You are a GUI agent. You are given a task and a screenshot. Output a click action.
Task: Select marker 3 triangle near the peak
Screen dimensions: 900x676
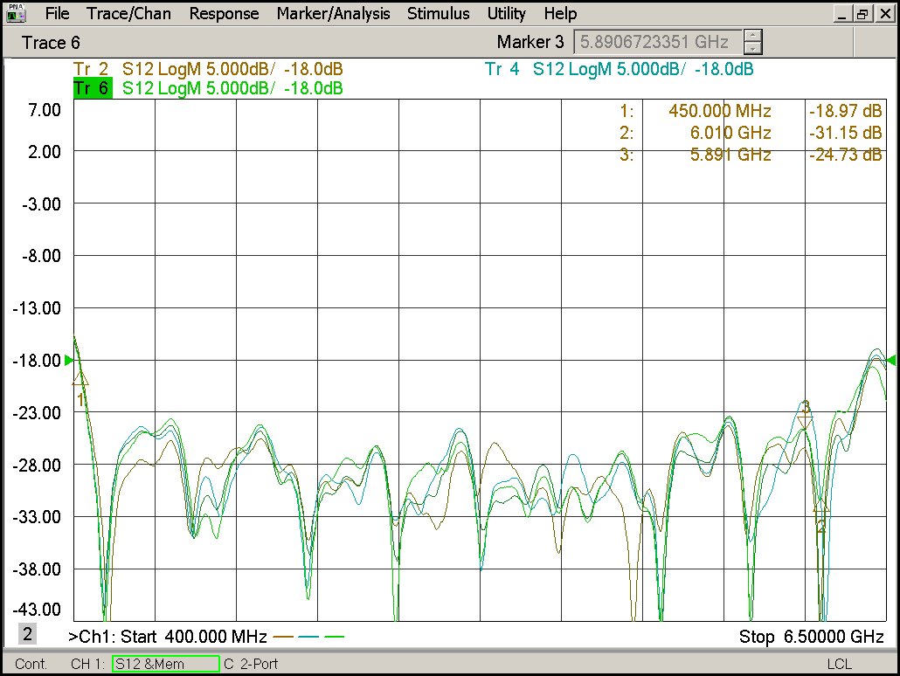(x=805, y=420)
